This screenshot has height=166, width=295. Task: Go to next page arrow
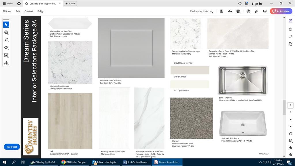[x=290, y=126]
